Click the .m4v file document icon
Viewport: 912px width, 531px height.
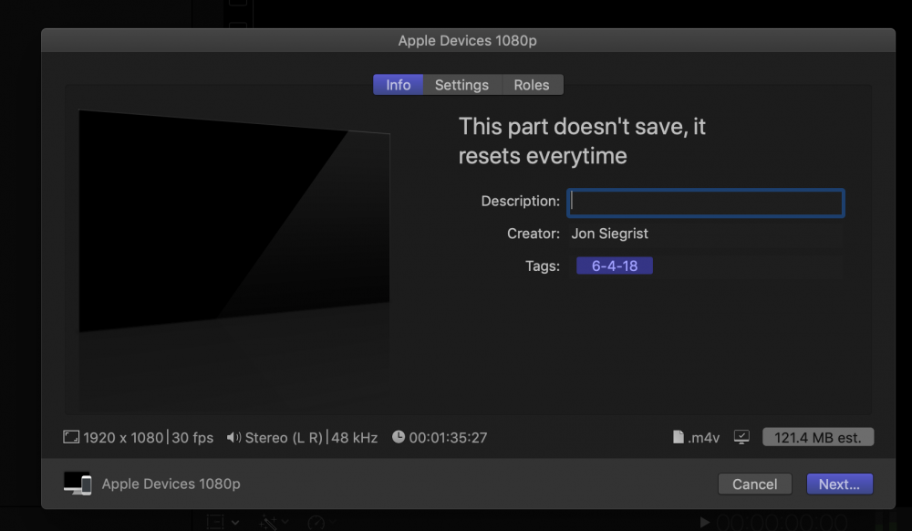[x=679, y=437]
